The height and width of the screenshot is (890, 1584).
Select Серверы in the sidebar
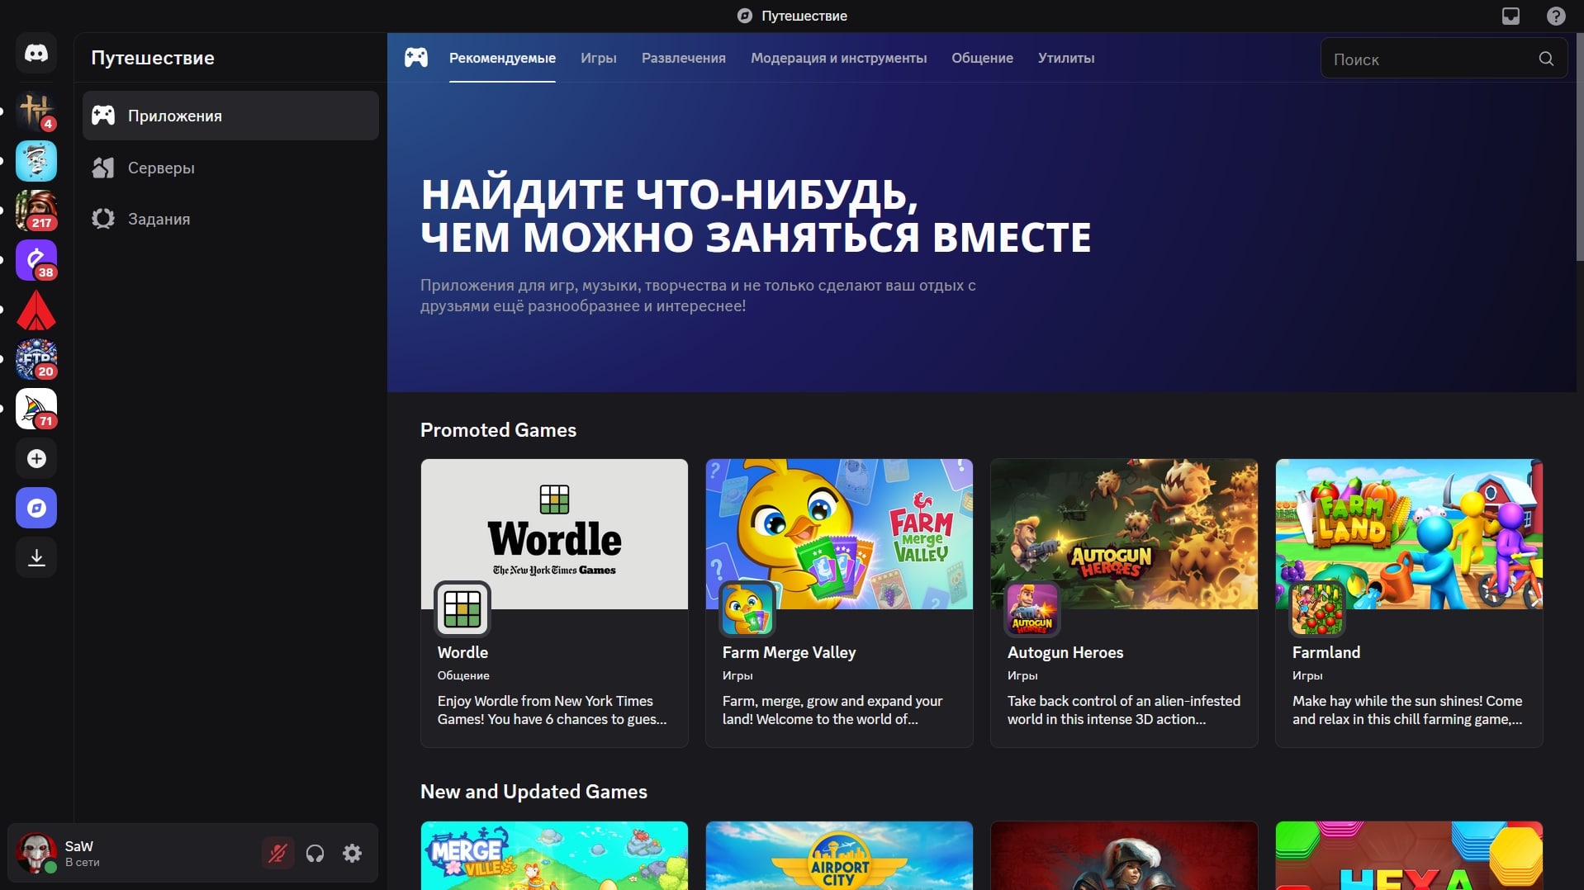click(x=230, y=168)
